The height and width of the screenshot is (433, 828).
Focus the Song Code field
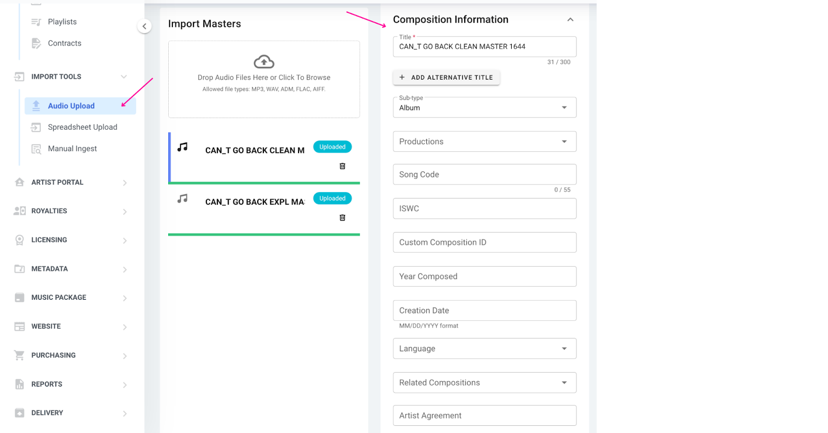click(484, 175)
